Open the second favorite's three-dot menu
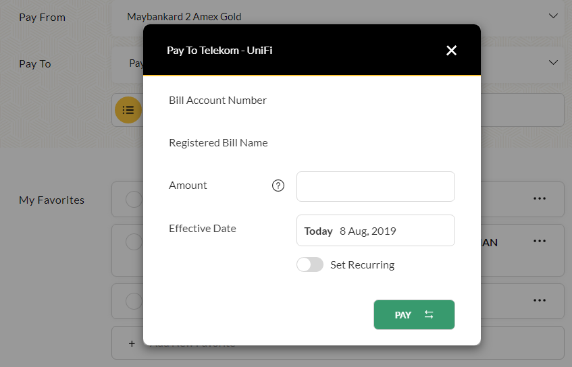572x367 pixels. tap(539, 242)
